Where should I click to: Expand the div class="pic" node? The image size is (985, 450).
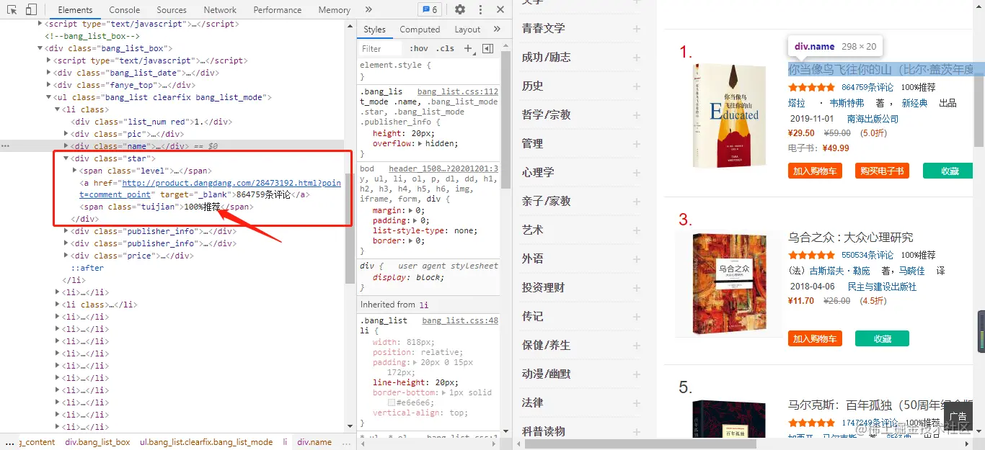point(66,134)
